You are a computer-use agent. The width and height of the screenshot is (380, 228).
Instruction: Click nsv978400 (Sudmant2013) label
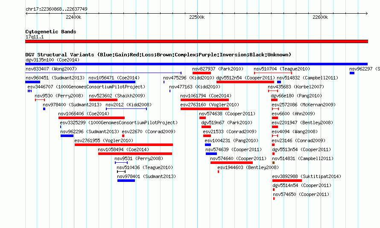pyautogui.click(x=72, y=105)
